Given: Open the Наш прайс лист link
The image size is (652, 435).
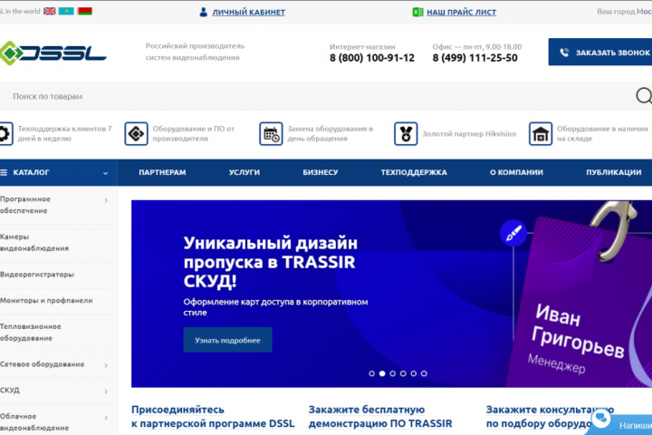Looking at the screenshot, I should (461, 12).
